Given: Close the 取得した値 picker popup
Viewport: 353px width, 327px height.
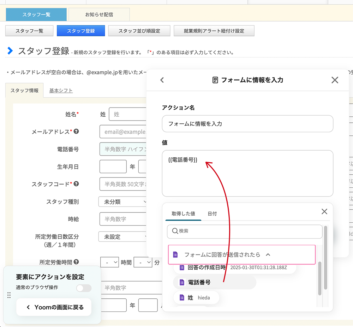Looking at the screenshot, I should [x=324, y=211].
